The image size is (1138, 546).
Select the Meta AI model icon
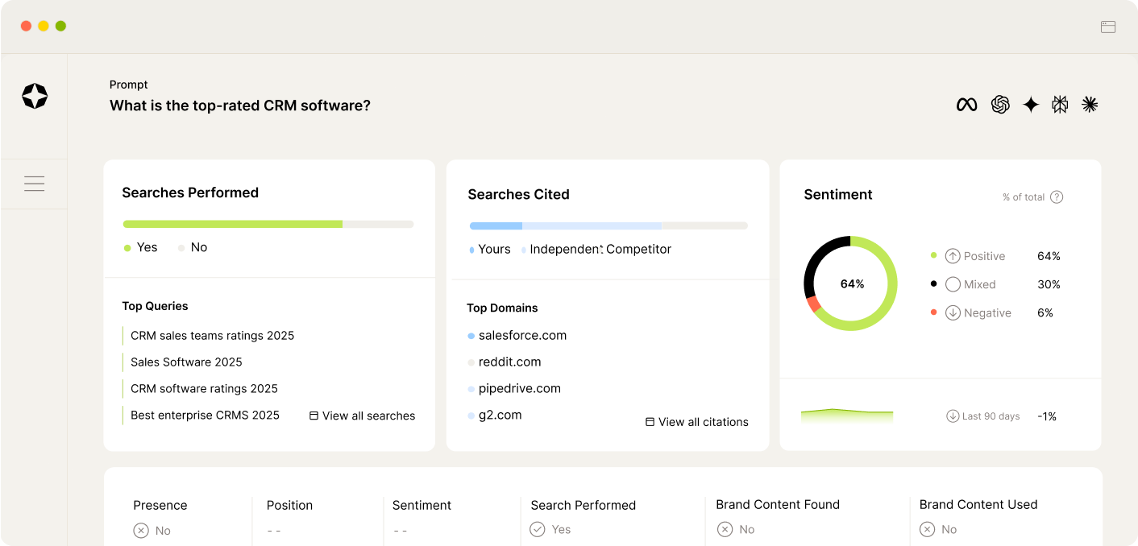pyautogui.click(x=966, y=104)
